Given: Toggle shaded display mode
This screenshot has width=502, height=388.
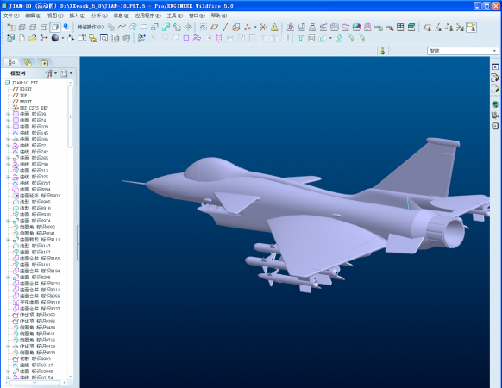Looking at the screenshot, I should (54, 27).
